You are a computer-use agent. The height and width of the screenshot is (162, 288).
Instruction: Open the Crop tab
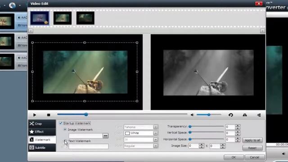point(42,124)
